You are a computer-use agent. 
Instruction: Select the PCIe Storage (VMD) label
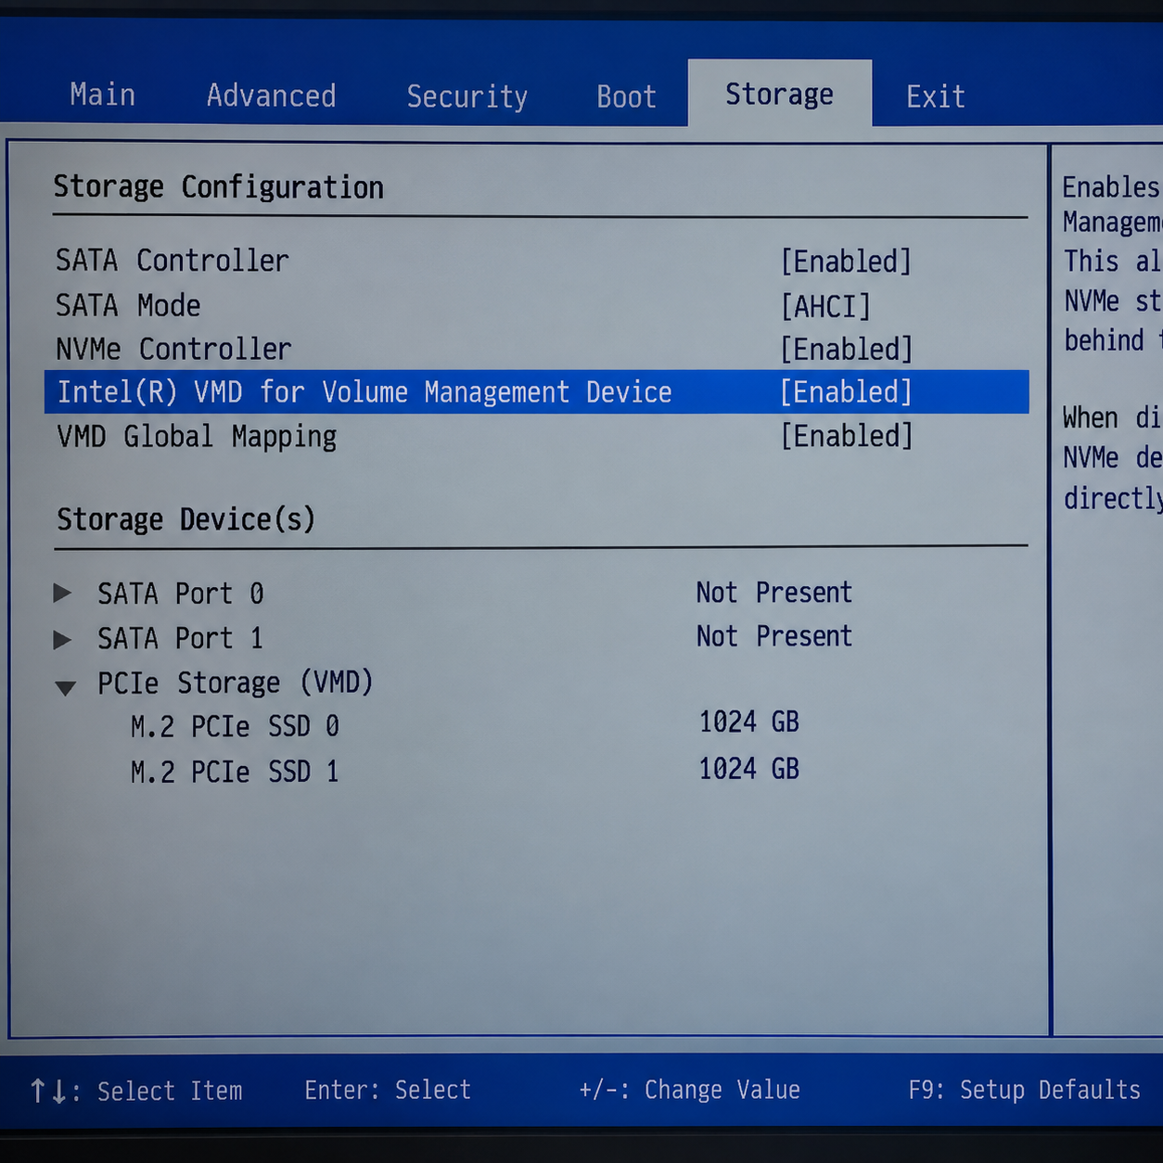click(236, 684)
